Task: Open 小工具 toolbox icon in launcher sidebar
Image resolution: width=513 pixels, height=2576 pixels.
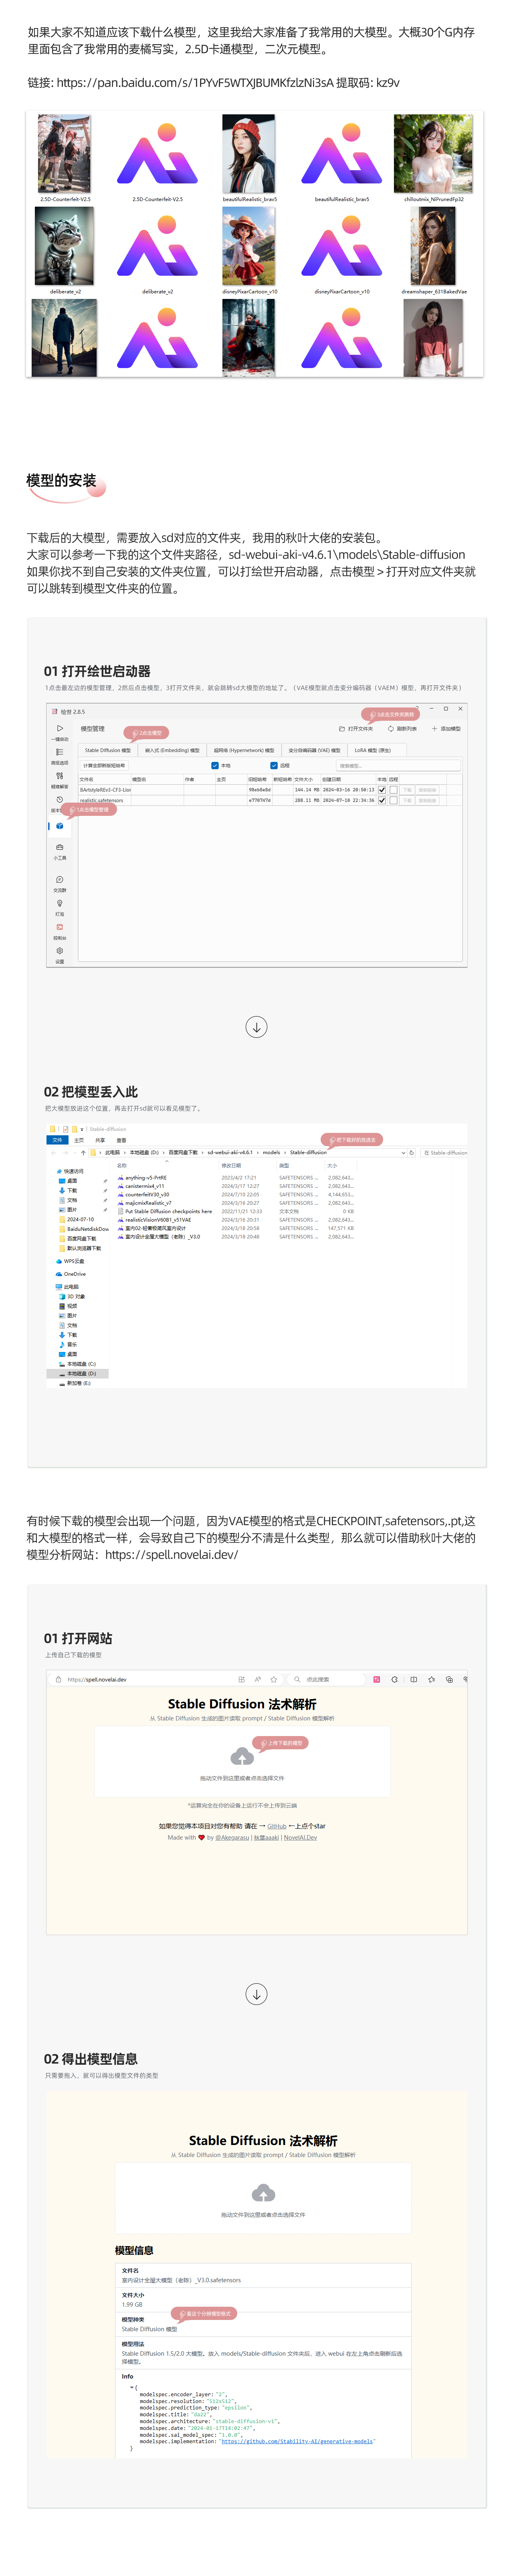Action: (60, 848)
